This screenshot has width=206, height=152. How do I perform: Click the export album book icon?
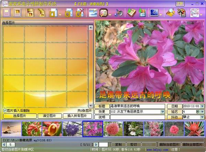[132, 13]
